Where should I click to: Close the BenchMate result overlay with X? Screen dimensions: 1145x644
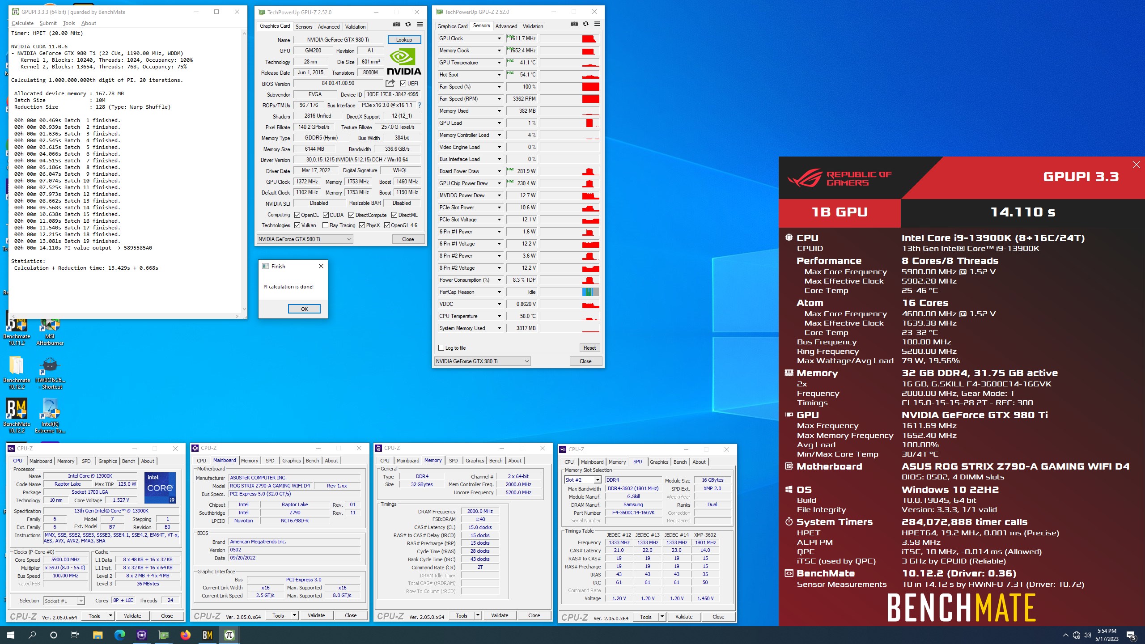coord(1136,165)
